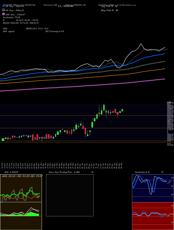The image size is (174, 230).
Task: Select the 50 Day average value text
Action: [15, 10]
